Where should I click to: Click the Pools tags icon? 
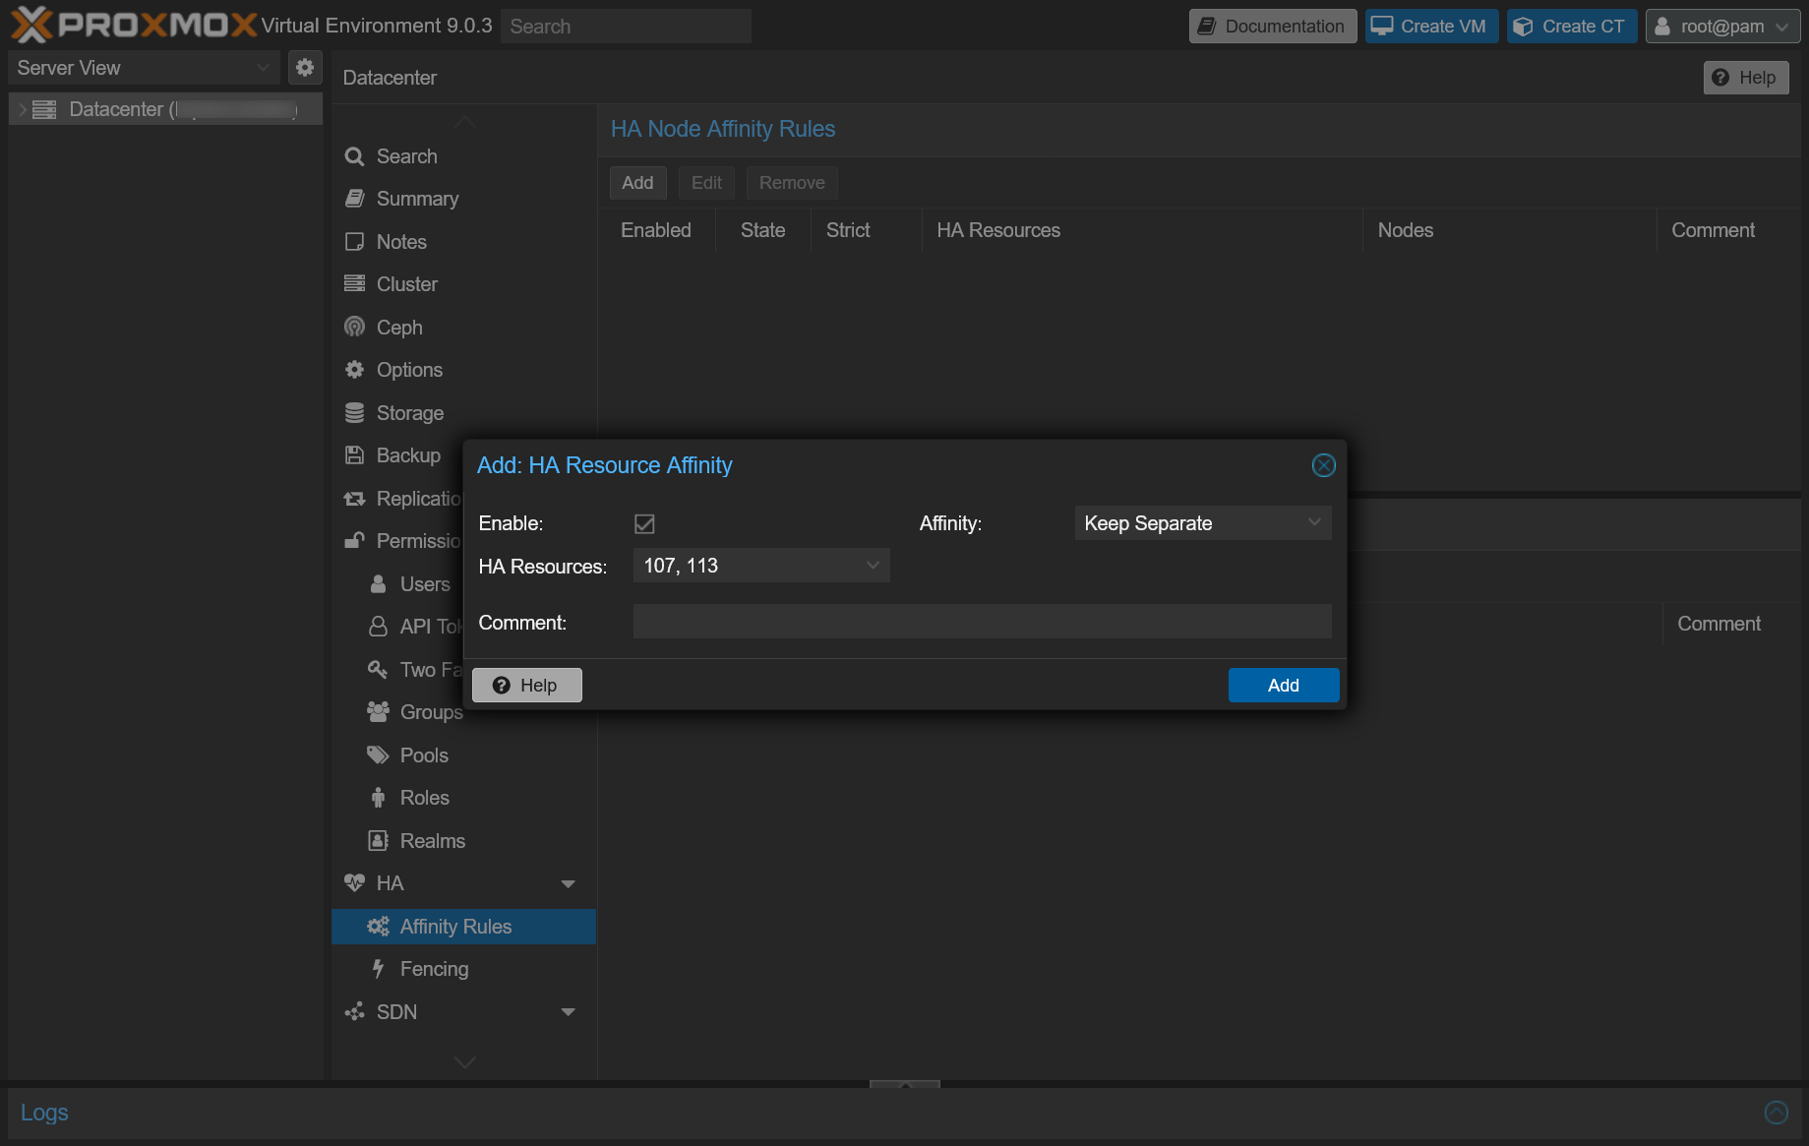click(378, 755)
